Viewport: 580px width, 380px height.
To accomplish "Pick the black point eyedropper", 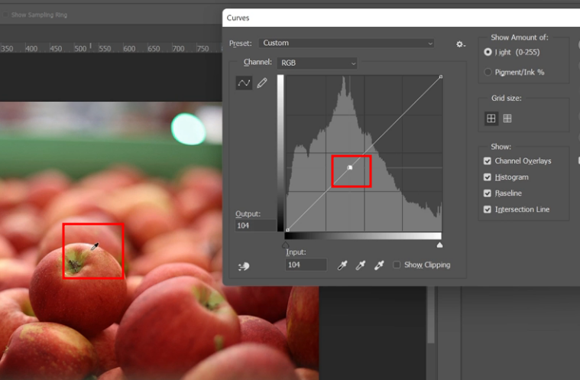I will pos(342,265).
